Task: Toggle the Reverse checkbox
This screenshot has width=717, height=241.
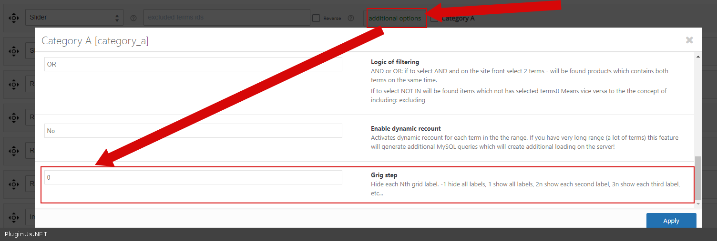Action: pos(316,18)
